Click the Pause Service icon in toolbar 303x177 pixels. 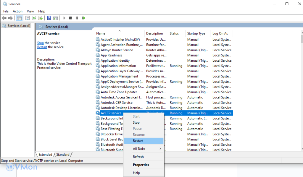coord(77,18)
